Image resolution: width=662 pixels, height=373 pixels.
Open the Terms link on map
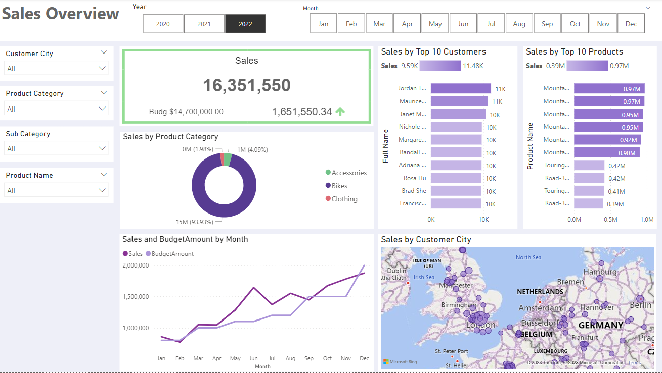[634, 363]
